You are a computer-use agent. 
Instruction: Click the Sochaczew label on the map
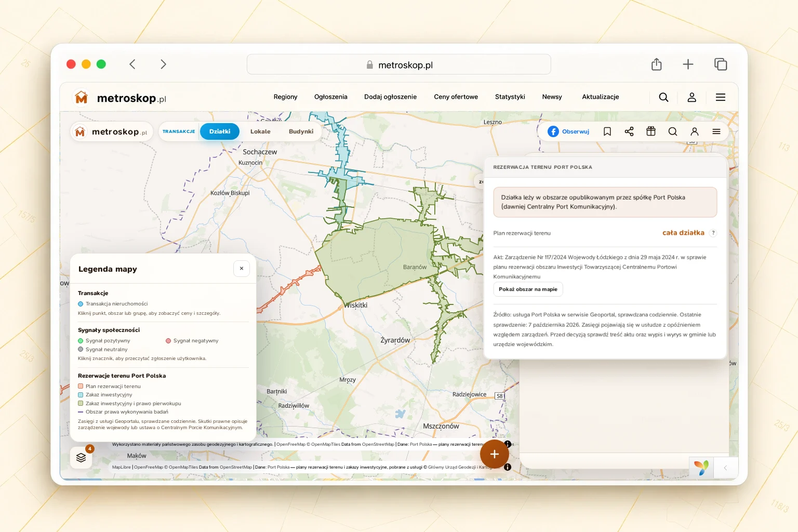[260, 152]
